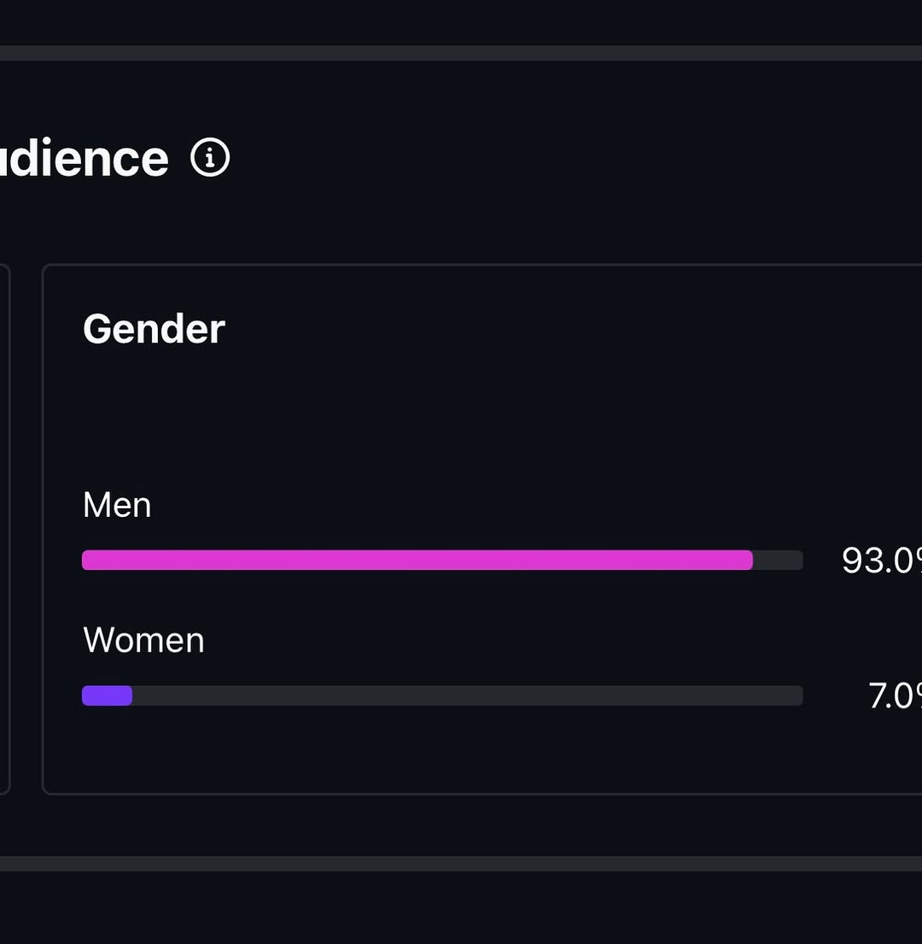Click the dark area above the top divider
Image resolution: width=922 pixels, height=944 pixels.
click(461, 21)
